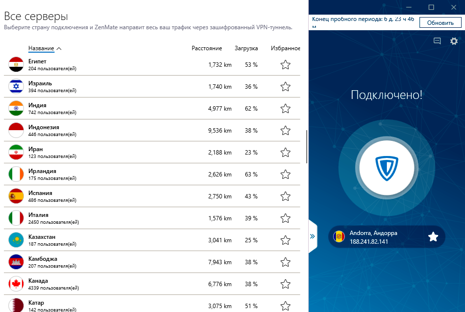465x312 pixels.
Task: Favorite the Канада server
Action: point(285,284)
